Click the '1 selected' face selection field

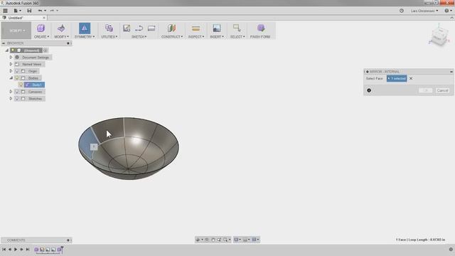[x=397, y=78]
